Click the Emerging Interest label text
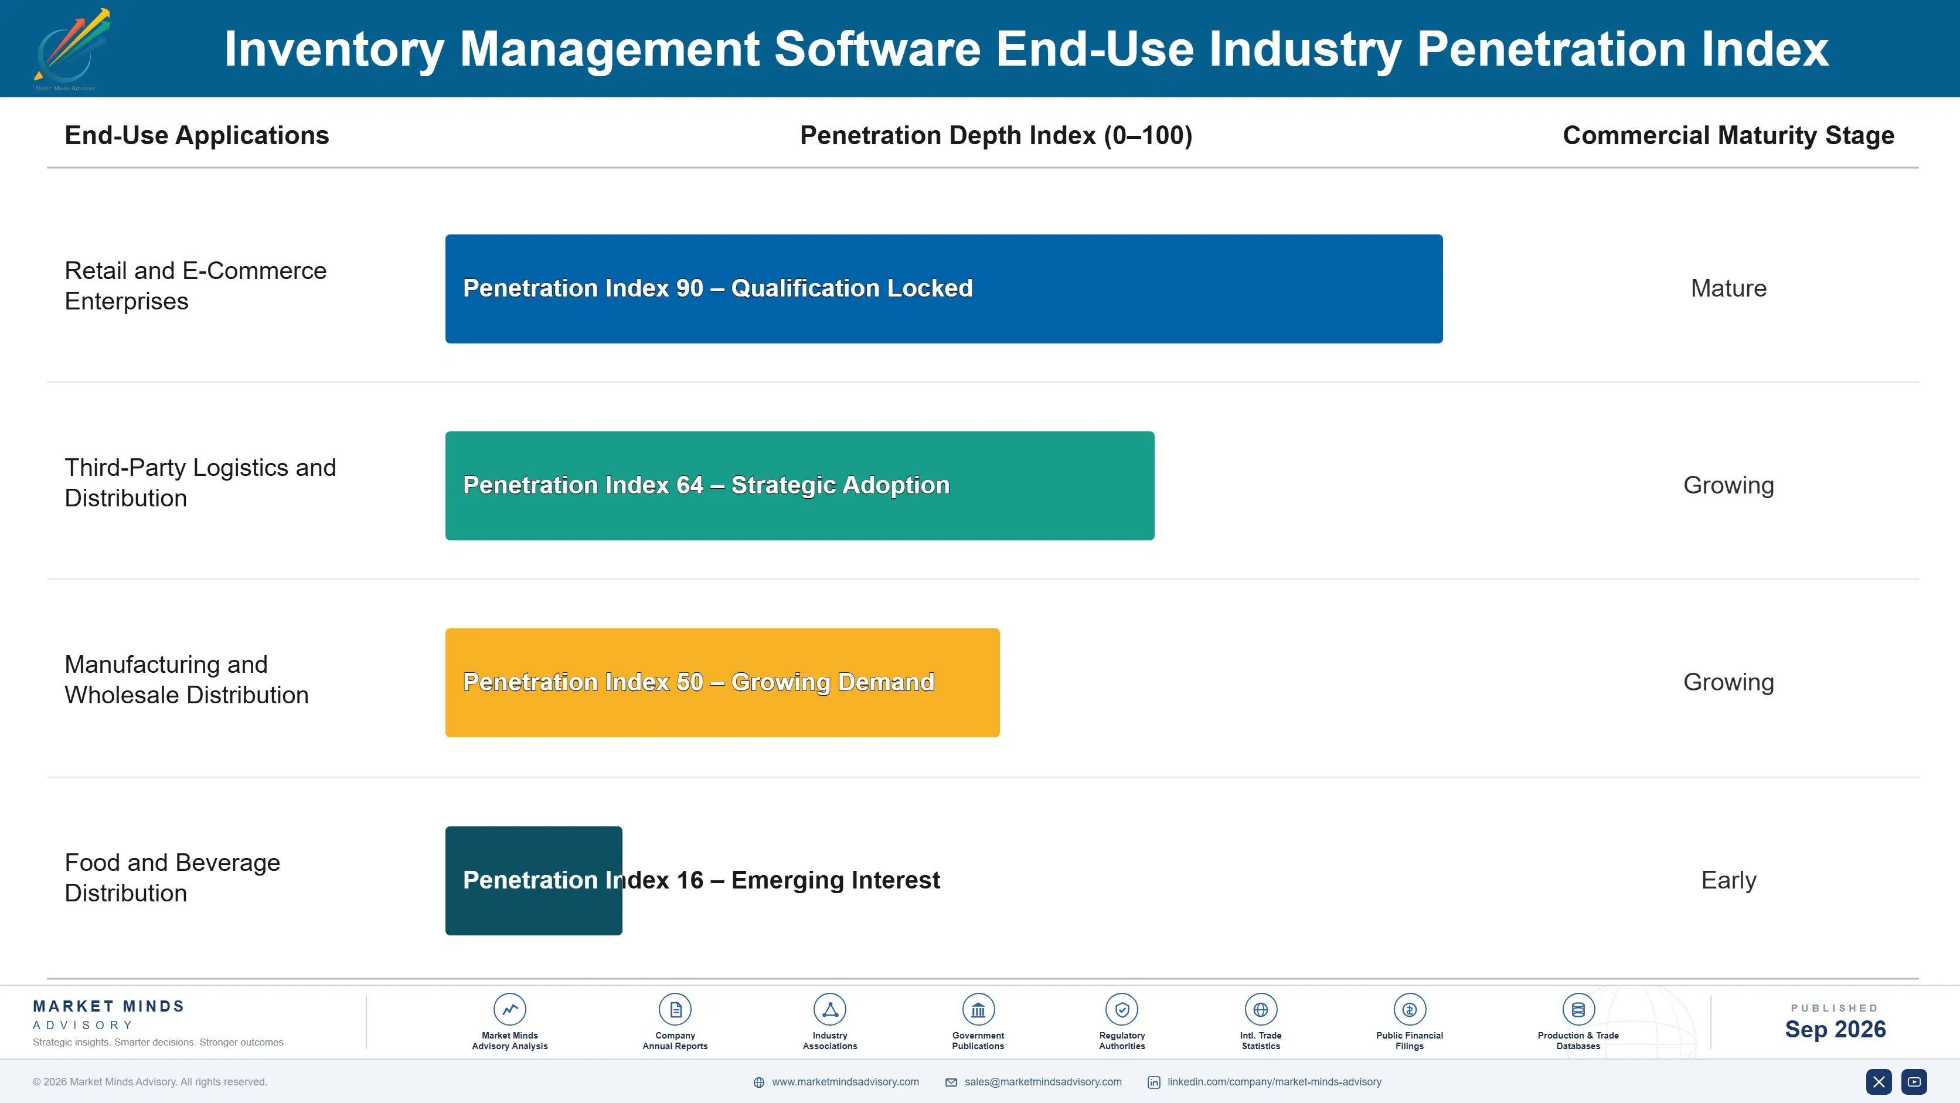 coord(835,880)
